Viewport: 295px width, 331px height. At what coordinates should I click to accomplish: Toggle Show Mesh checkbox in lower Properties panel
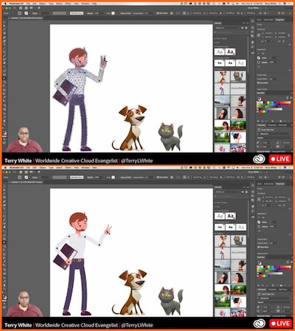[259, 247]
